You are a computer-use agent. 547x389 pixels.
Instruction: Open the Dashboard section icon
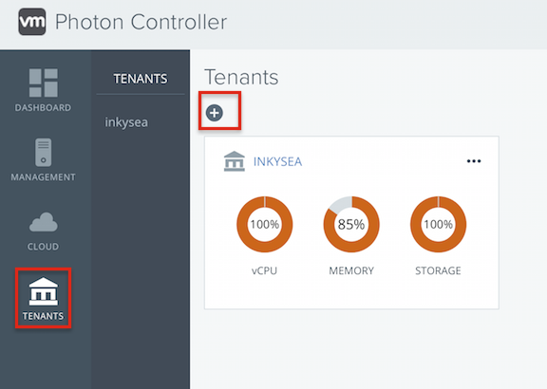point(44,83)
